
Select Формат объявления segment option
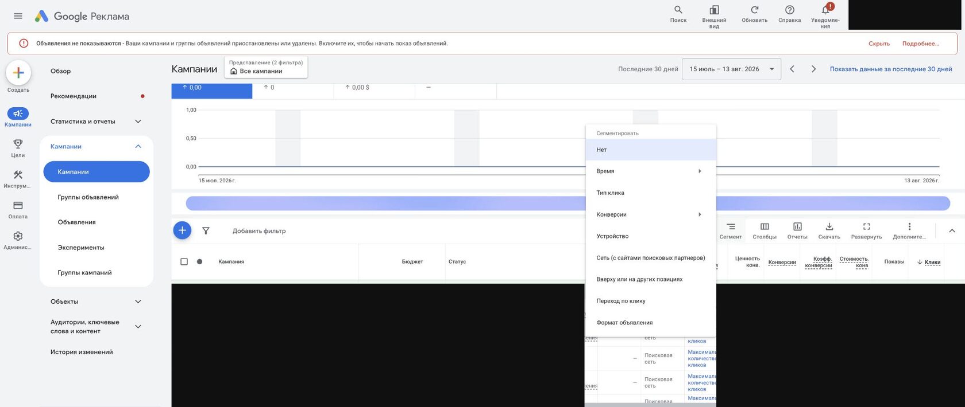click(650, 322)
